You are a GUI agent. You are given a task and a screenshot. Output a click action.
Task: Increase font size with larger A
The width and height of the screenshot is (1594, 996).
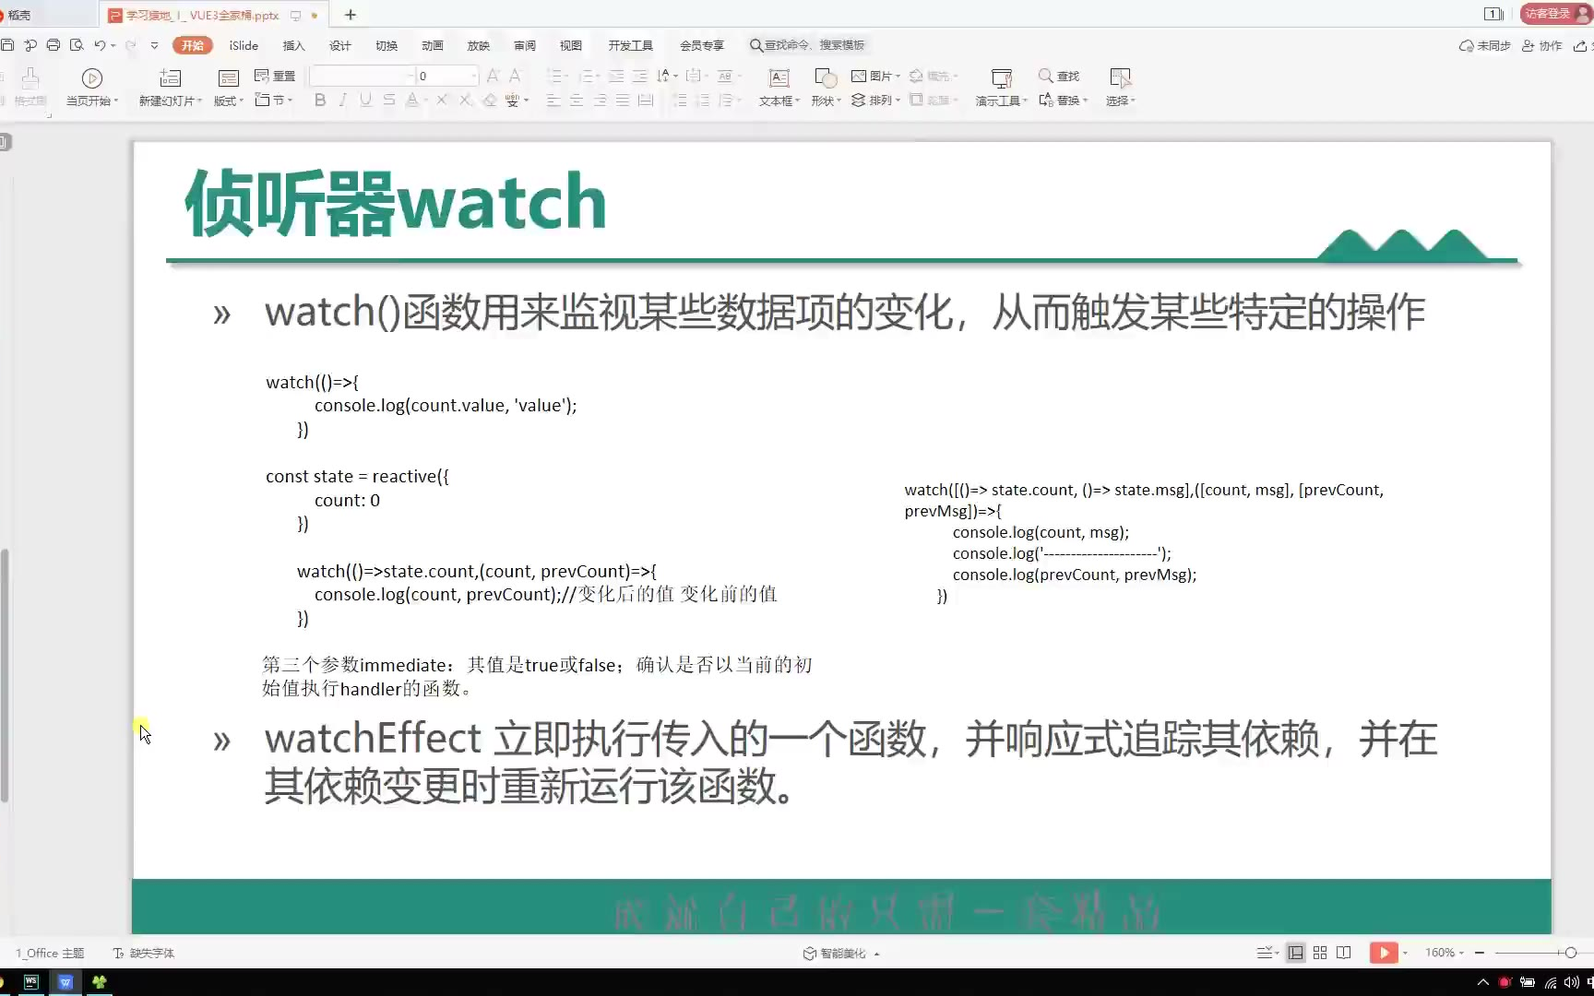click(493, 76)
